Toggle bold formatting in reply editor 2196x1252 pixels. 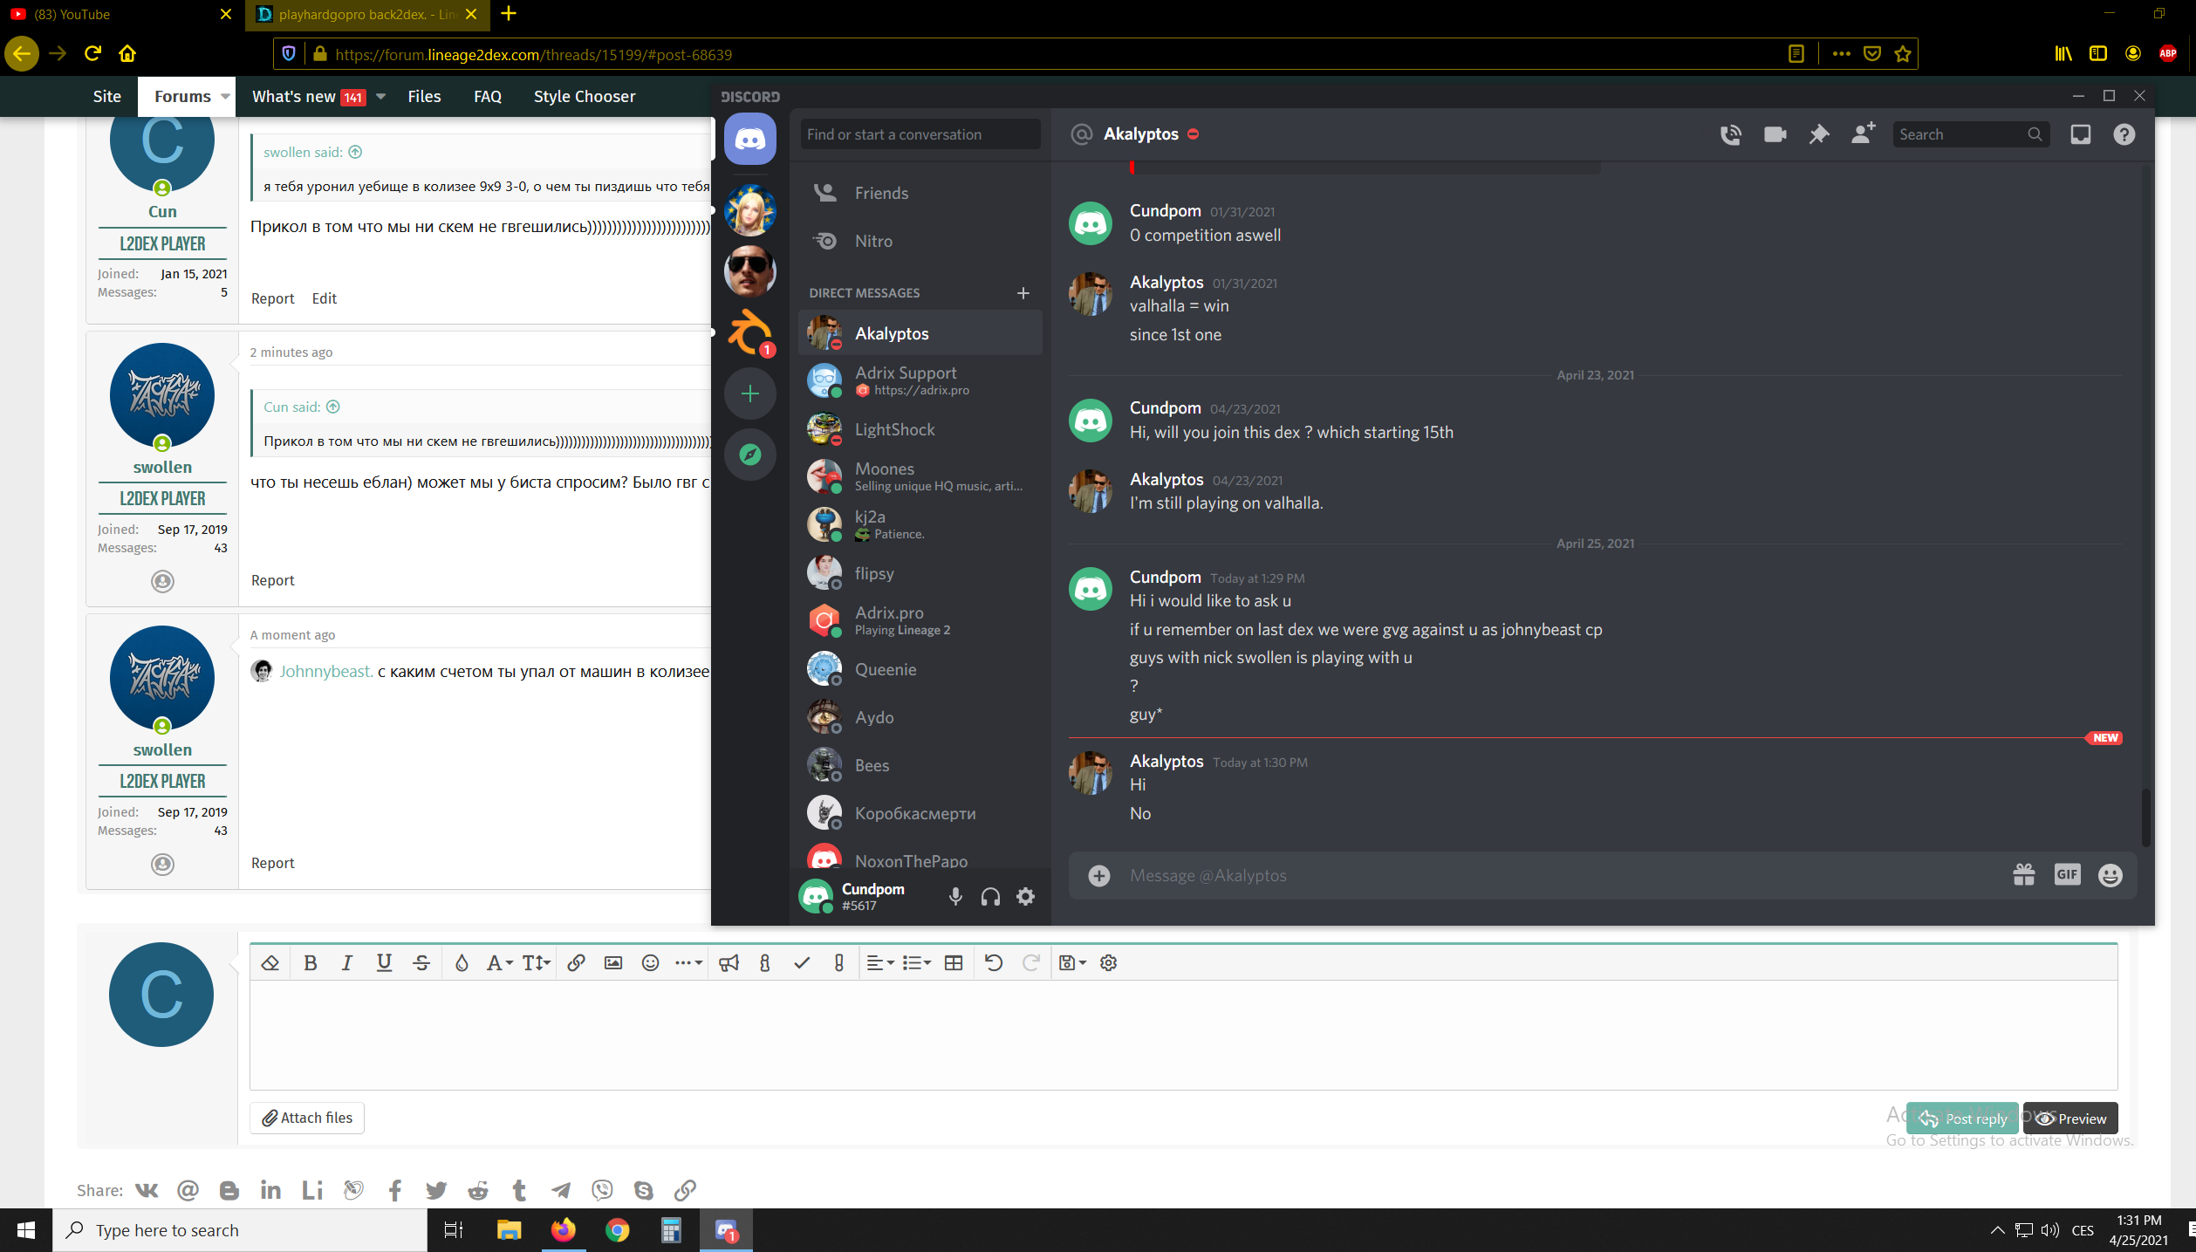[x=310, y=963]
